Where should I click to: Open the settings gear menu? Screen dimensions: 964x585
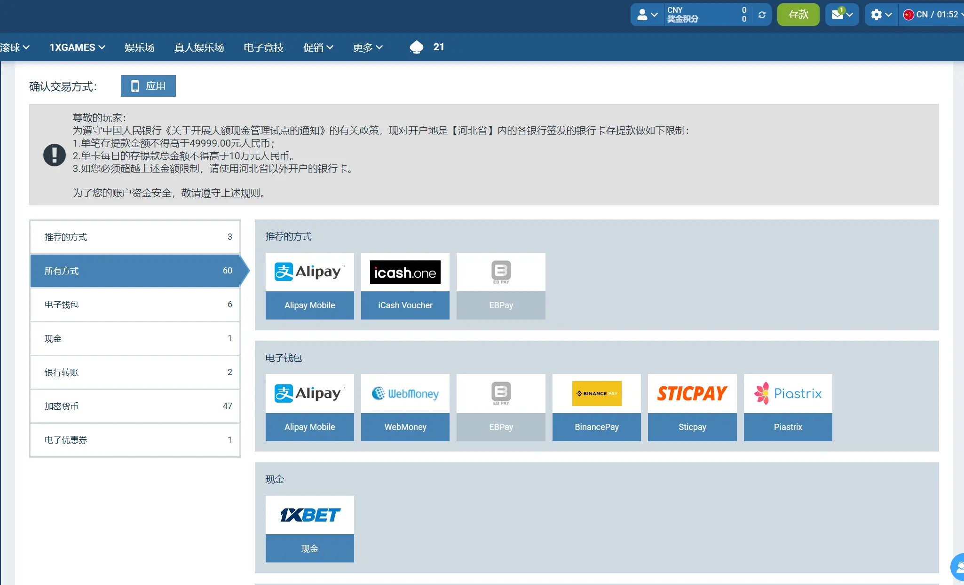[877, 15]
